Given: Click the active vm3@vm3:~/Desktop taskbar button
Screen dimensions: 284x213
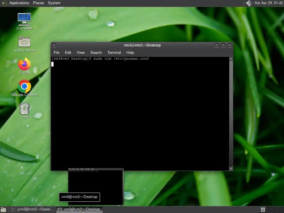Looking at the screenshot, I should pos(79,210).
